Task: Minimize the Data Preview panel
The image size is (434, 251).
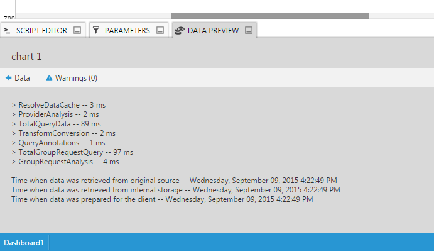Action: [249, 30]
